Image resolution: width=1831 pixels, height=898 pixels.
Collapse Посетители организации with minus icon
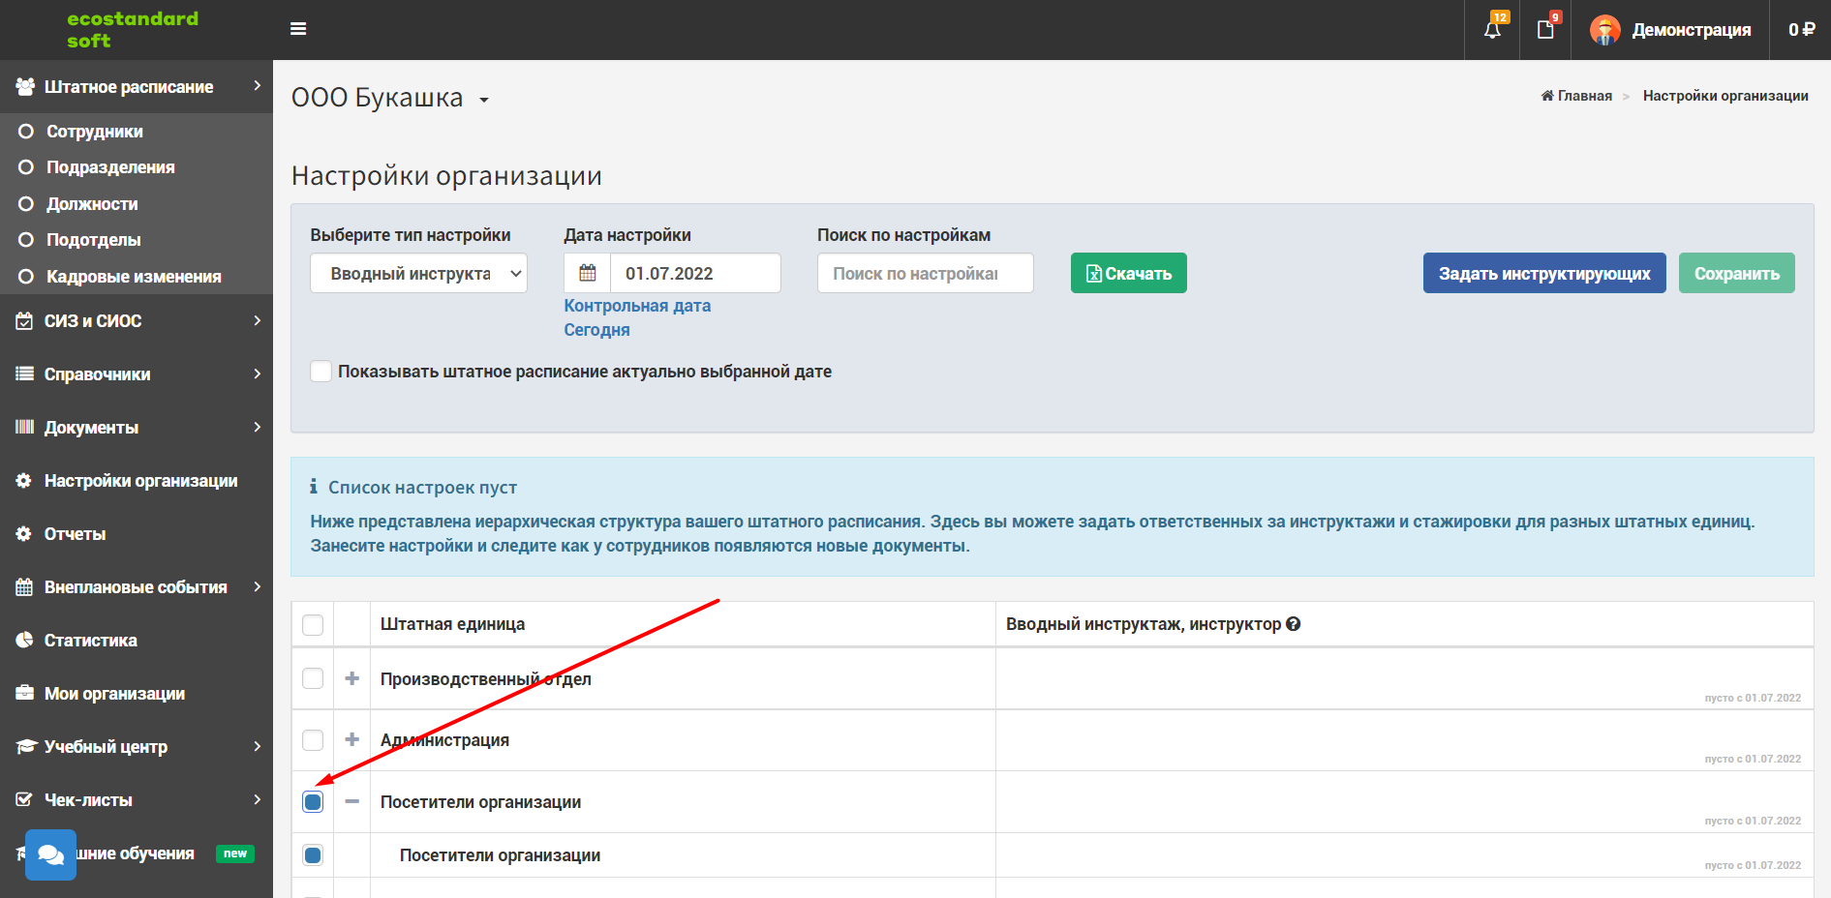coord(352,801)
